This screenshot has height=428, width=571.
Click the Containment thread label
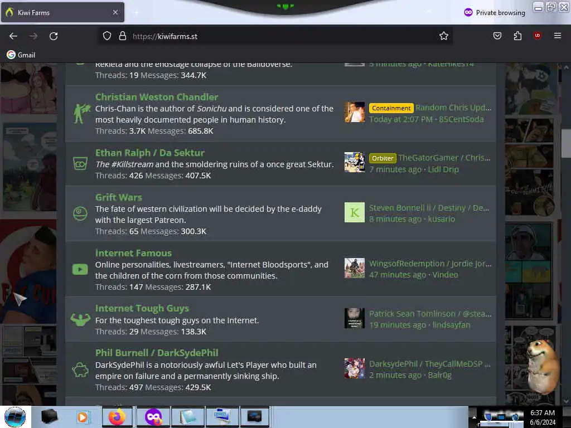(391, 108)
